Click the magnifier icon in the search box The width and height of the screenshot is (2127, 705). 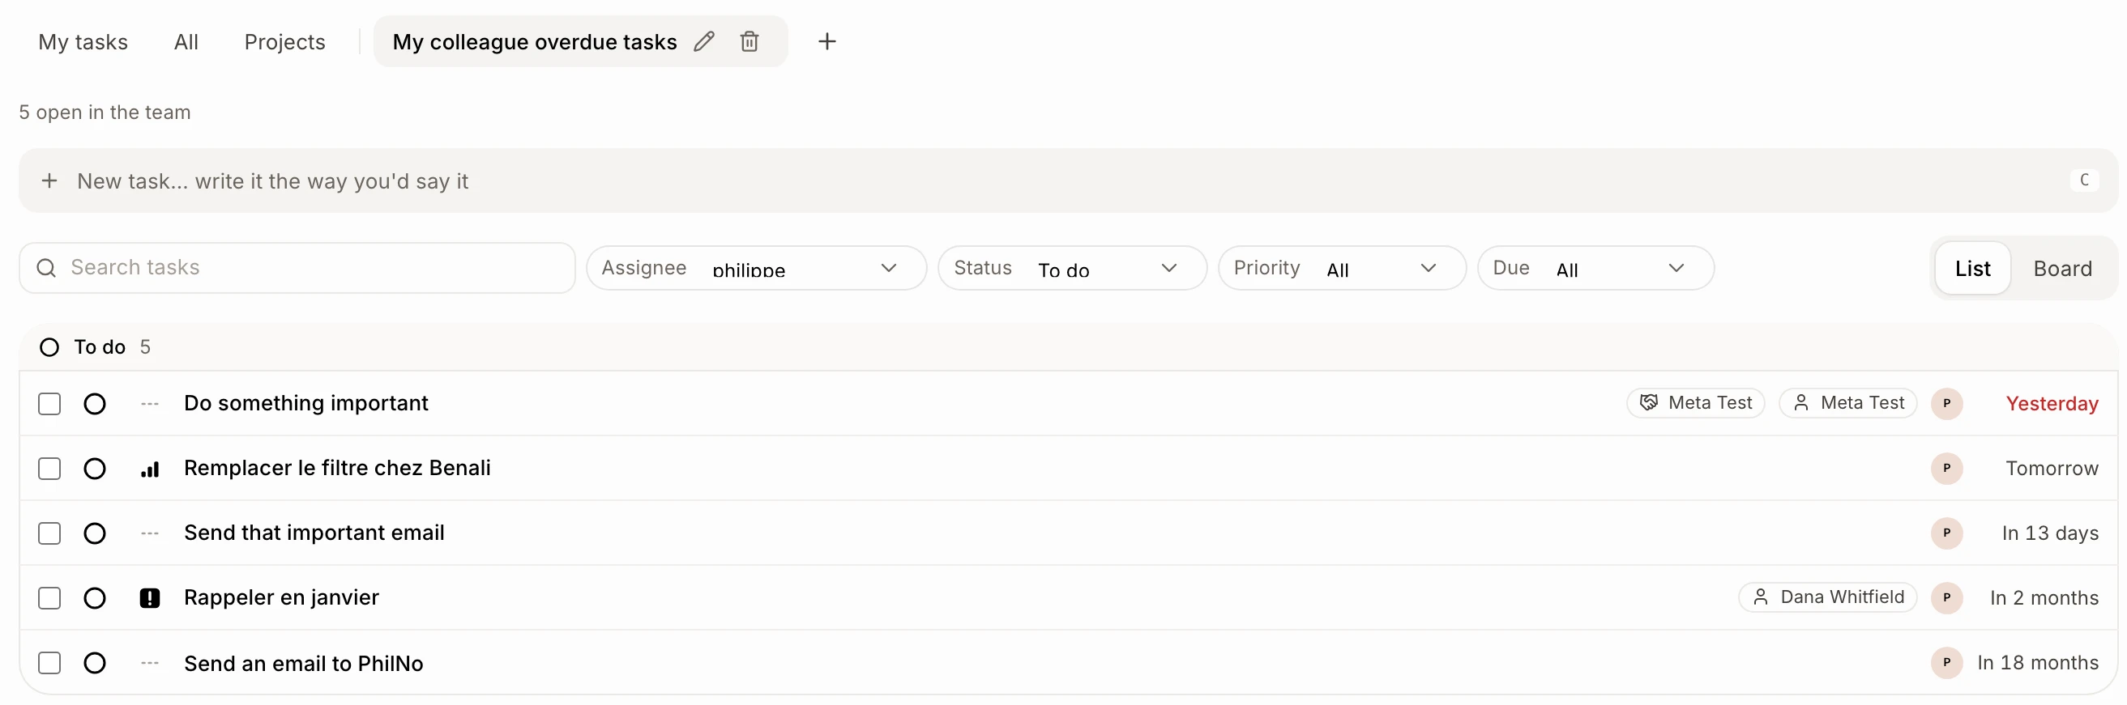[x=46, y=268]
